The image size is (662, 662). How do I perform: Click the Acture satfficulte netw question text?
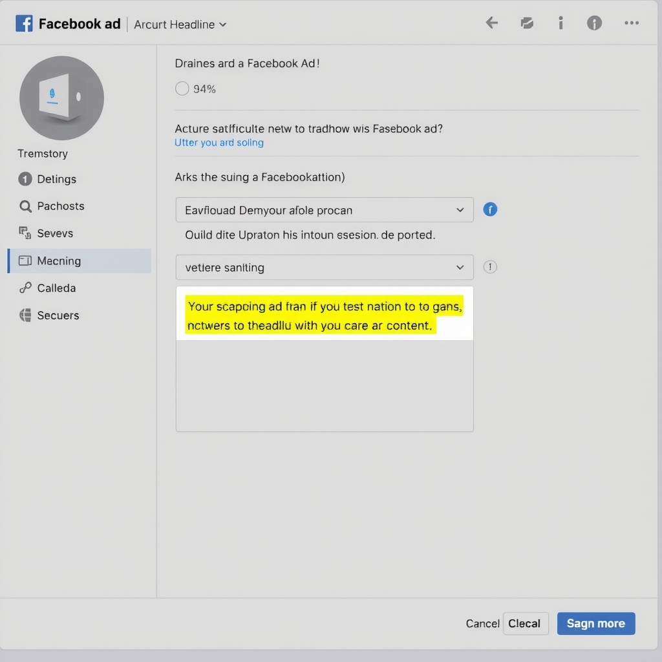pyautogui.click(x=308, y=129)
